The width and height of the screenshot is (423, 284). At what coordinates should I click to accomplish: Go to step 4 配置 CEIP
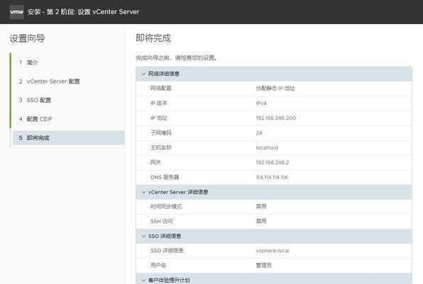pos(35,119)
